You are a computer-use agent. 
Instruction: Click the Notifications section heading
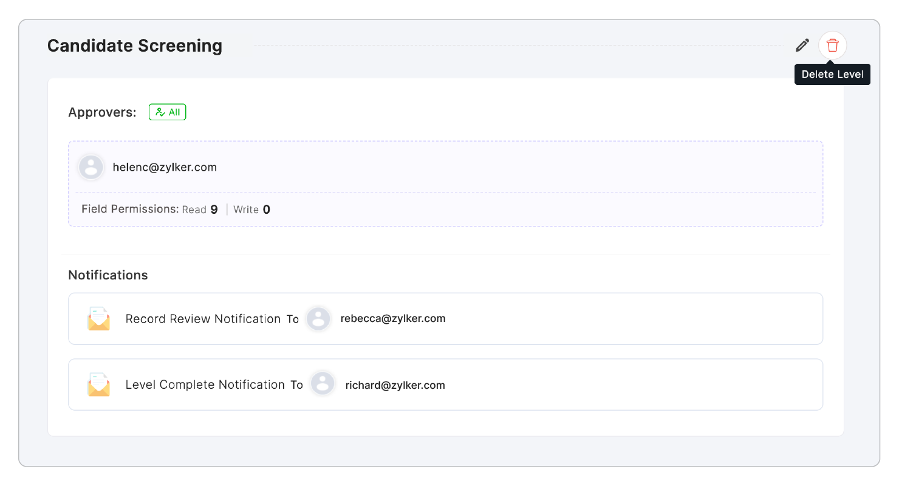tap(108, 275)
